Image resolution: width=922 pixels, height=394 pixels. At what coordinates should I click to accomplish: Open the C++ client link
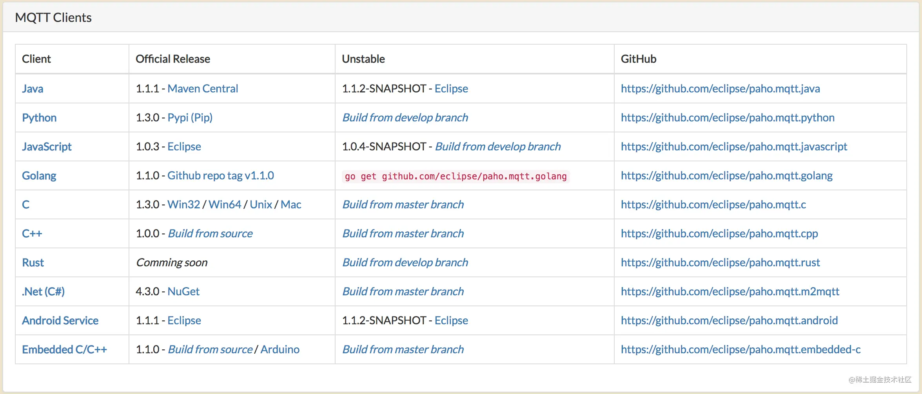[x=32, y=233]
